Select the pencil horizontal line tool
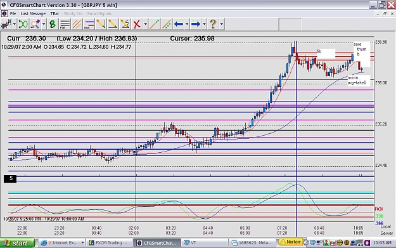 pyautogui.click(x=113, y=24)
